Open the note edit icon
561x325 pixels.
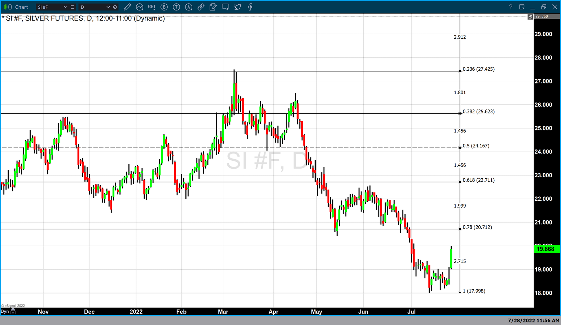(213, 7)
